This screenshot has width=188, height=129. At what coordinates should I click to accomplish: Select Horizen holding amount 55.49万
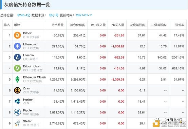[x=59, y=102]
